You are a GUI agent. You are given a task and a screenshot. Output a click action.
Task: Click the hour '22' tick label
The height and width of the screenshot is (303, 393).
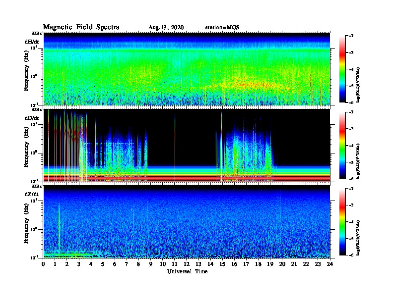click(x=306, y=264)
